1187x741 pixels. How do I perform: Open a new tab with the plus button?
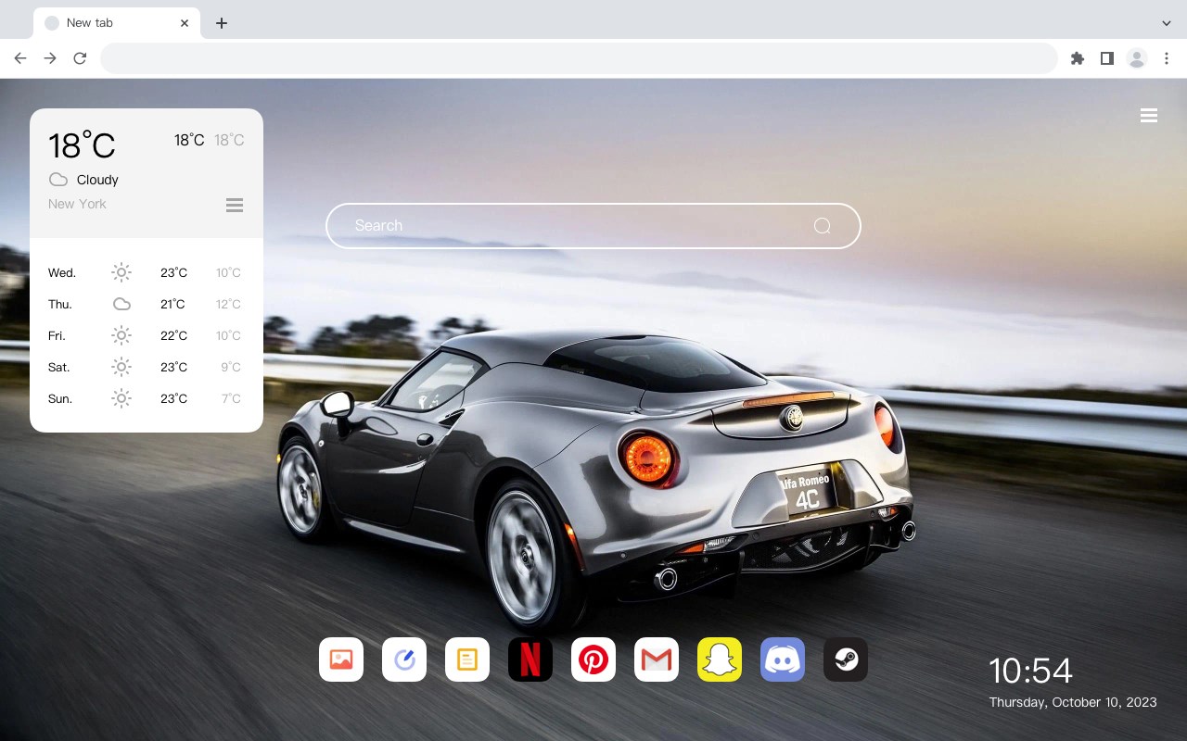221,23
